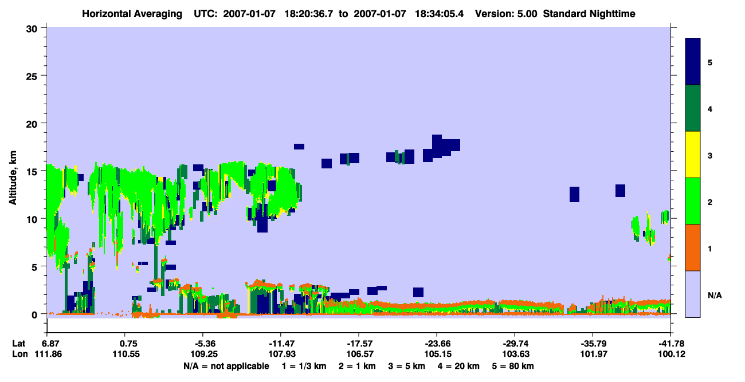
Task: Click the bright green level 2 swatch
Action: [693, 201]
